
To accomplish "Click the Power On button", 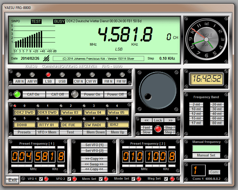I will point(92,94).
